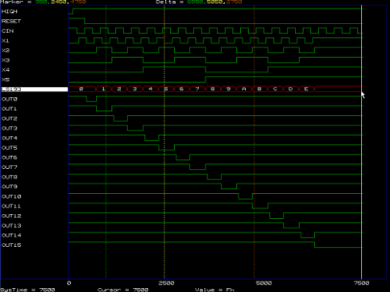Viewport: 390px width, 292px height.
Task: Click the Cursor = 7500 status entry
Action: (123, 290)
